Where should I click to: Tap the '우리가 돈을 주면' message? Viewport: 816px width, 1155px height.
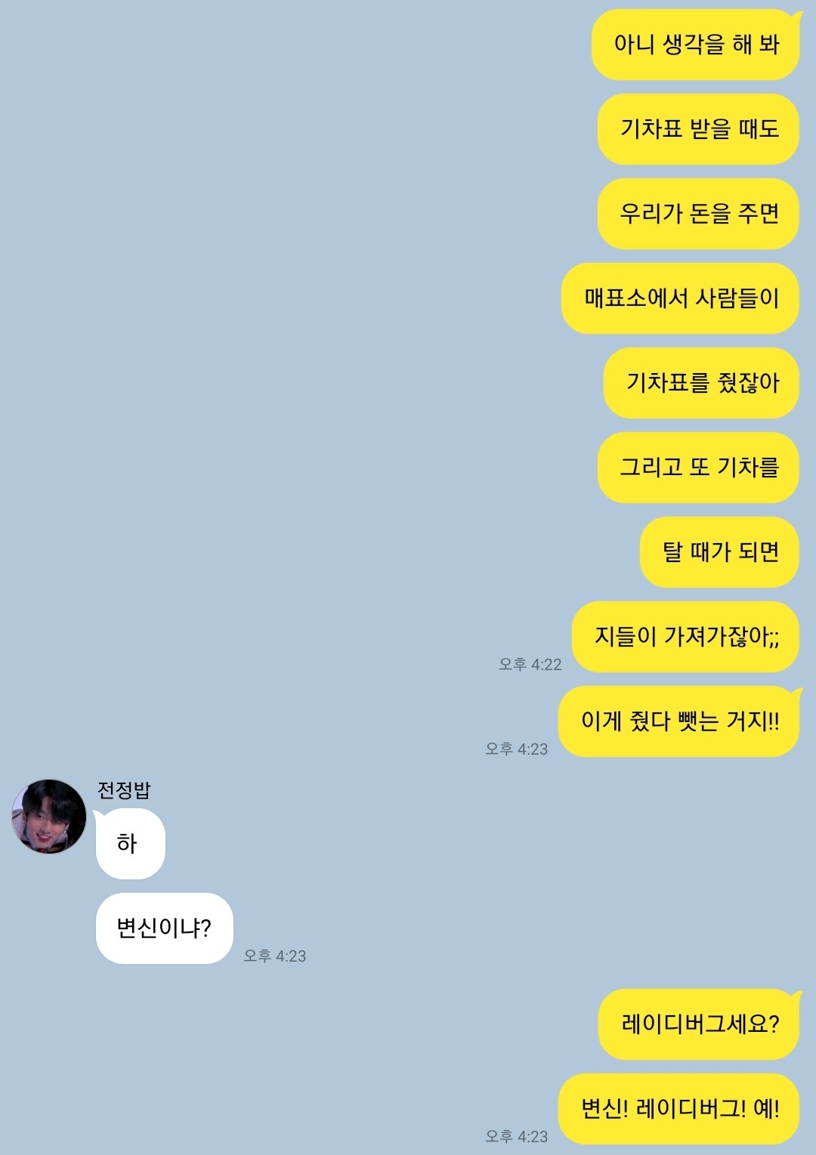(x=699, y=214)
